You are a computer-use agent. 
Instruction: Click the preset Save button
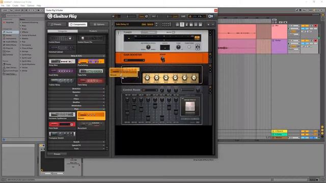click(x=144, y=24)
